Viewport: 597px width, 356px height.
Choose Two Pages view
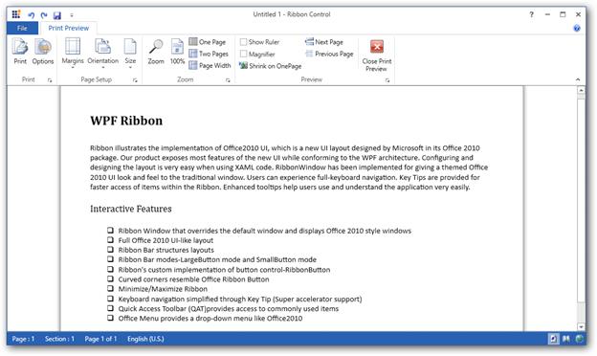[x=209, y=54]
